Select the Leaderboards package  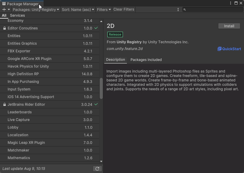coord(50,112)
